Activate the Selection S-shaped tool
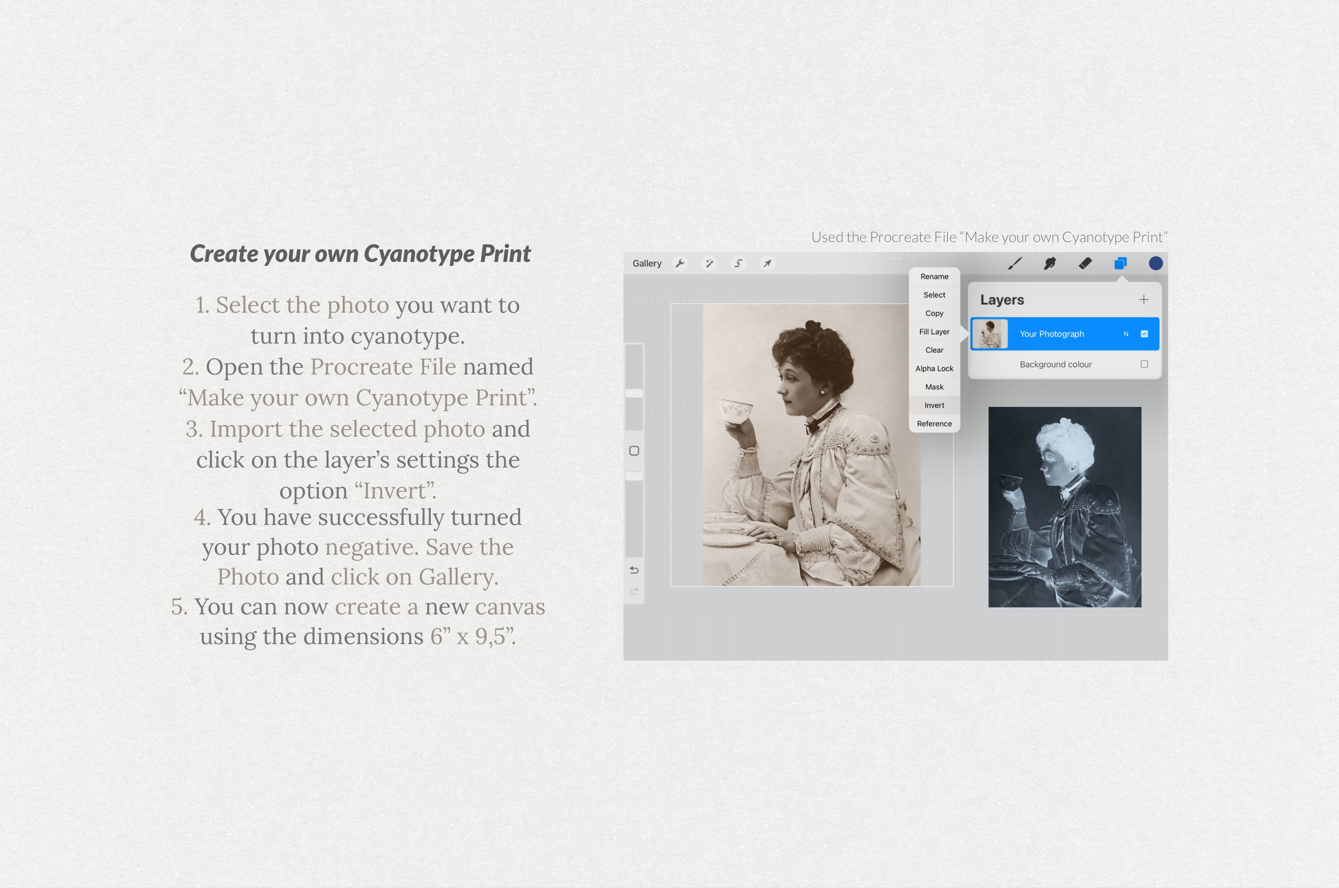 pyautogui.click(x=738, y=263)
